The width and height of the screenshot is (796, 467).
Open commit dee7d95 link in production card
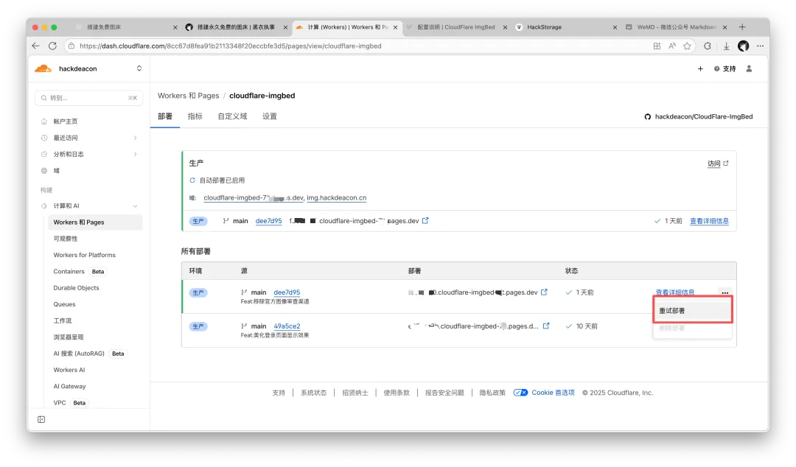click(x=268, y=221)
